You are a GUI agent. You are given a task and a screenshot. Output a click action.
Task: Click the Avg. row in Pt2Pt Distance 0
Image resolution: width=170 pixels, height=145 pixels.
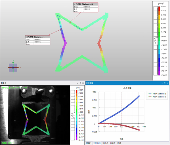[86, 11]
